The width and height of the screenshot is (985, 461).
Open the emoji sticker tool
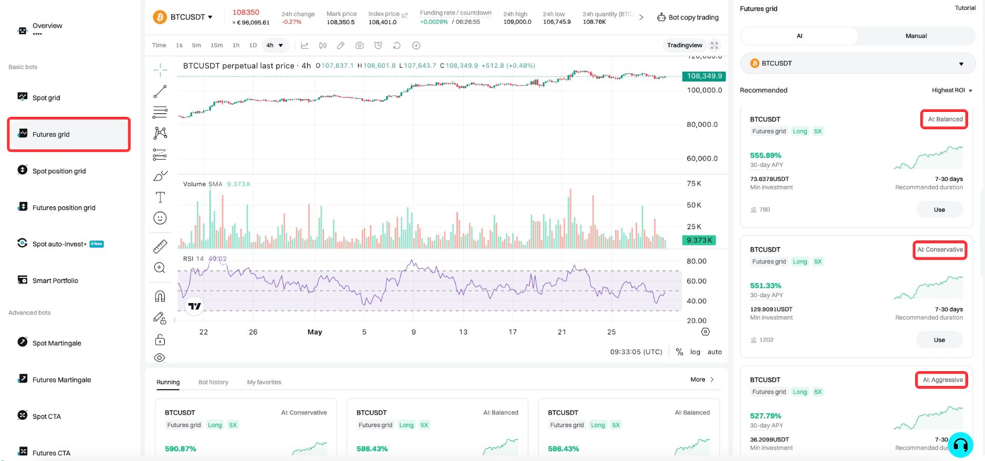[x=160, y=218]
